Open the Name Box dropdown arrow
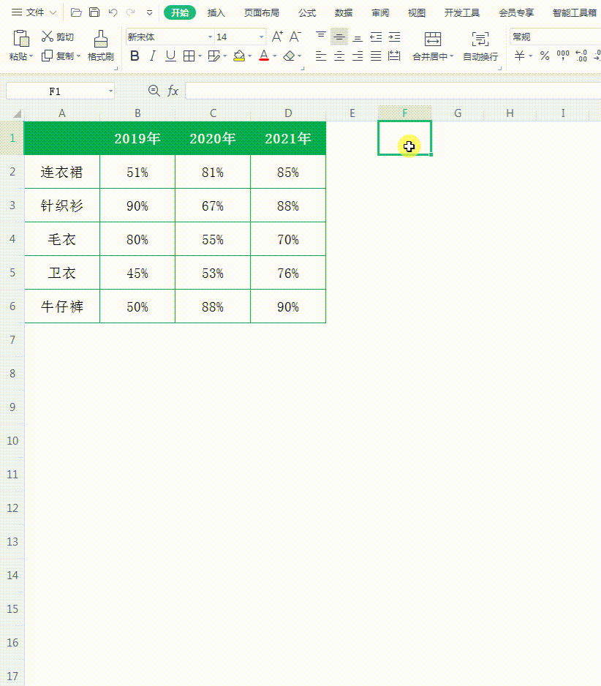Image resolution: width=601 pixels, height=686 pixels. (110, 91)
